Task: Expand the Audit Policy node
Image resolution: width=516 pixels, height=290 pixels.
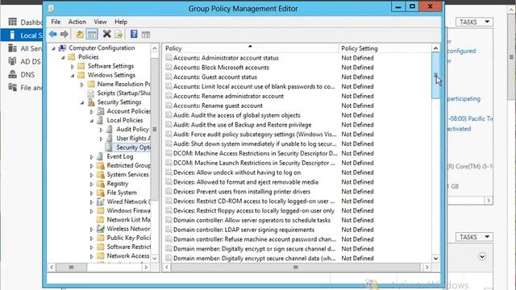Action: [101, 130]
